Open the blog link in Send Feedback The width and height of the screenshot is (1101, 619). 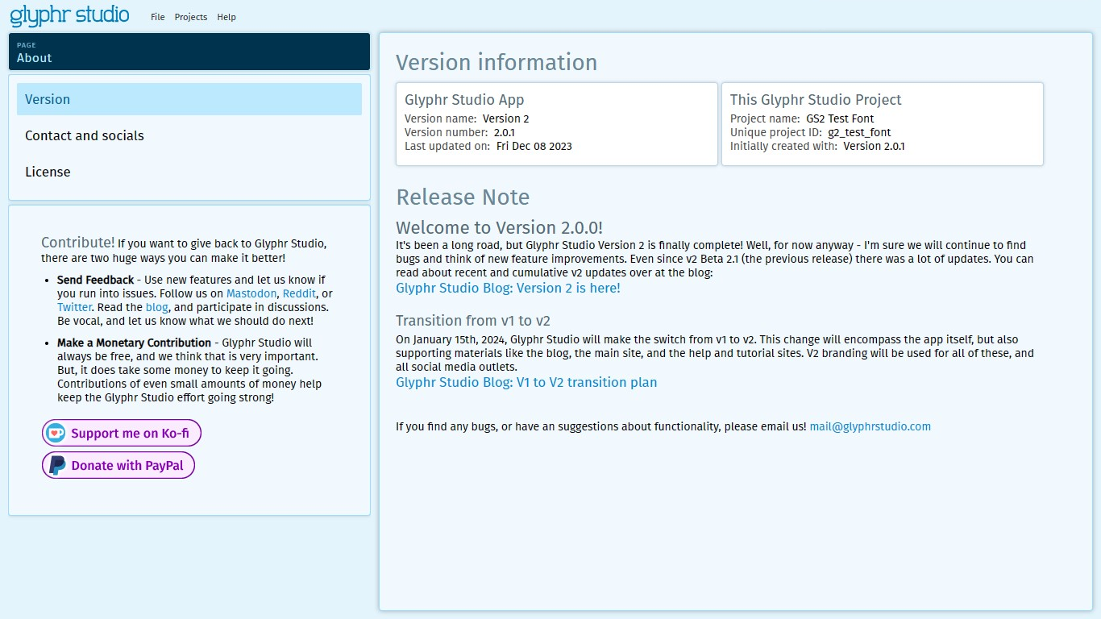156,307
